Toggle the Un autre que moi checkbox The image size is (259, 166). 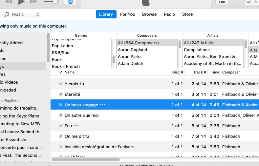pos(61,115)
